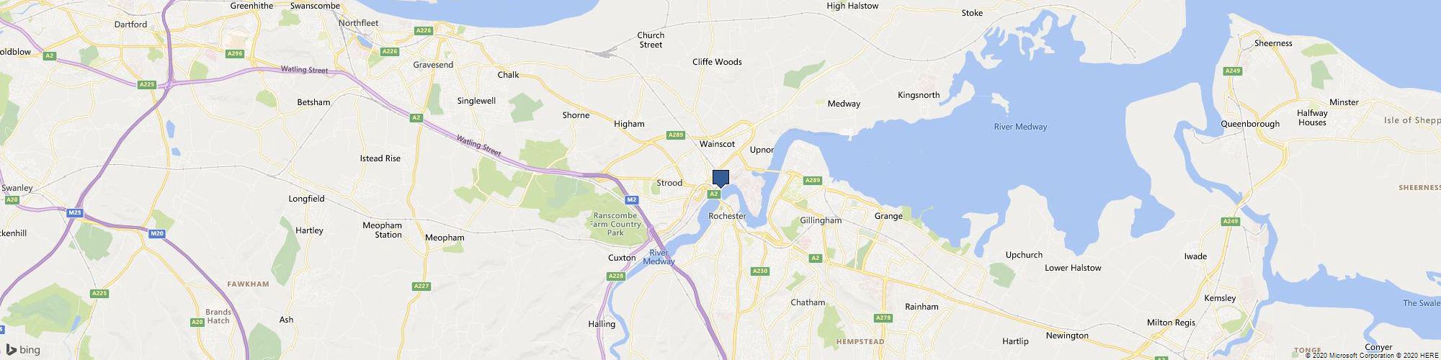This screenshot has height=360, width=1441.
Task: Click the Dartford label
Action: click(130, 24)
